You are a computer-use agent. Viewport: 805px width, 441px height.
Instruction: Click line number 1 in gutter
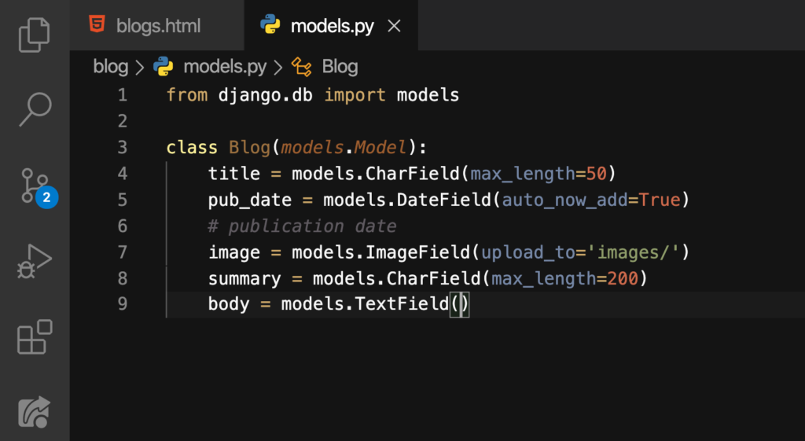tap(122, 95)
